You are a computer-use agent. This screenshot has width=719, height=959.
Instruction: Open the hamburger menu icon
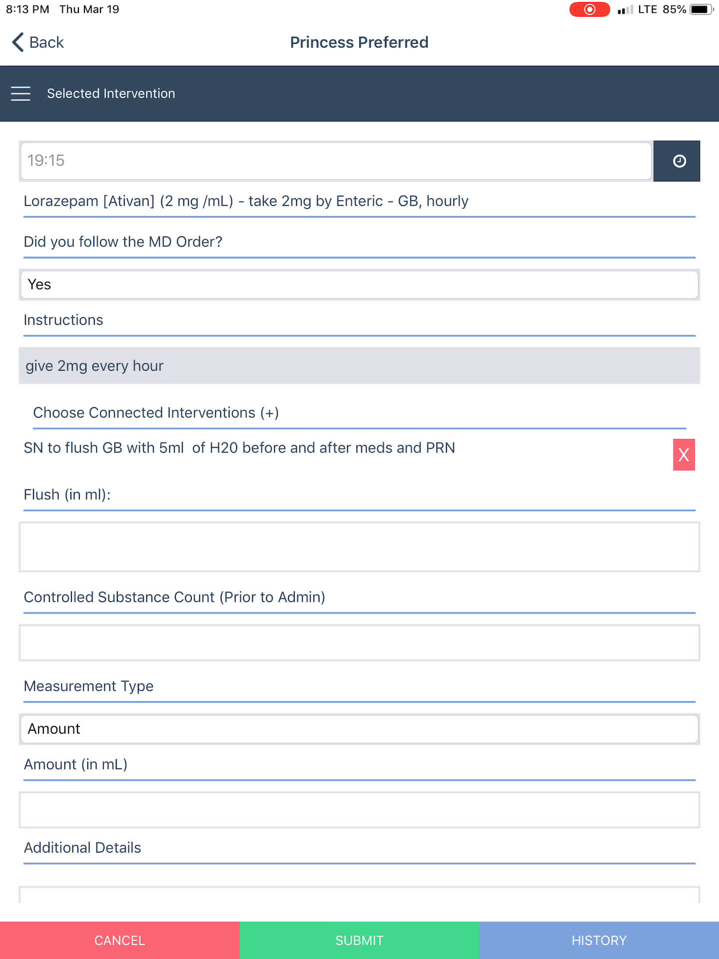pos(20,93)
